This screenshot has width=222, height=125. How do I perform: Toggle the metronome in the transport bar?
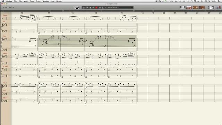pyautogui.click(x=103, y=8)
